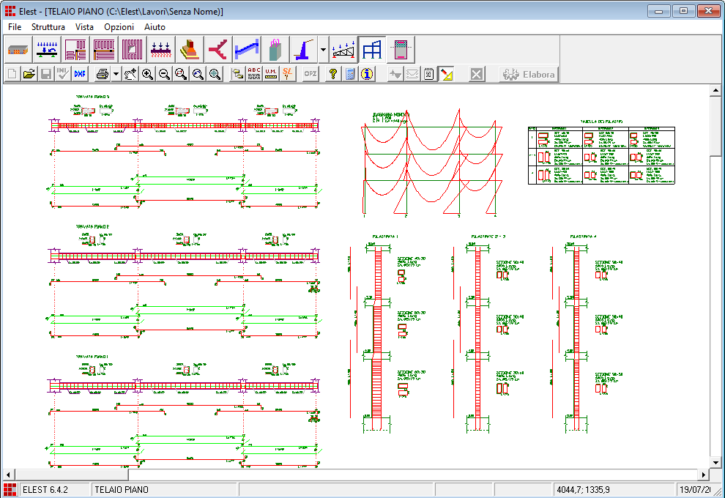Open the foundation plinth module icon
The width and height of the screenshot is (725, 498).
(x=188, y=50)
